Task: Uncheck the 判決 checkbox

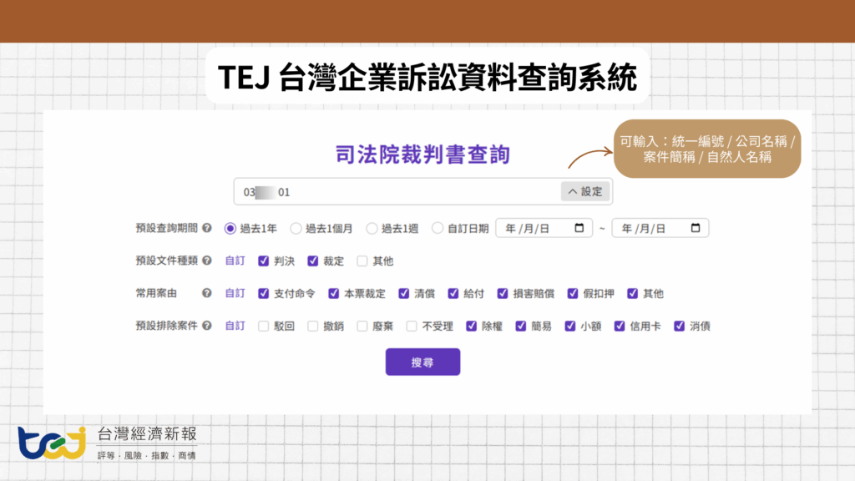Action: [x=264, y=261]
